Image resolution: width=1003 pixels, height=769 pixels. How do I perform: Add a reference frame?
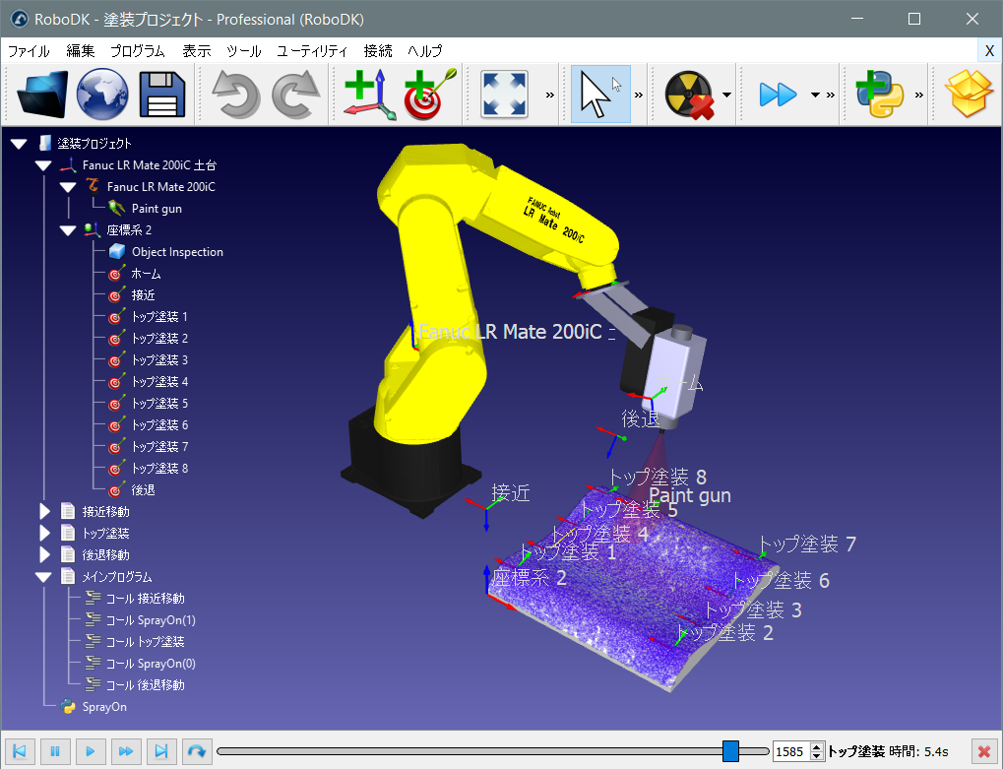[x=370, y=95]
